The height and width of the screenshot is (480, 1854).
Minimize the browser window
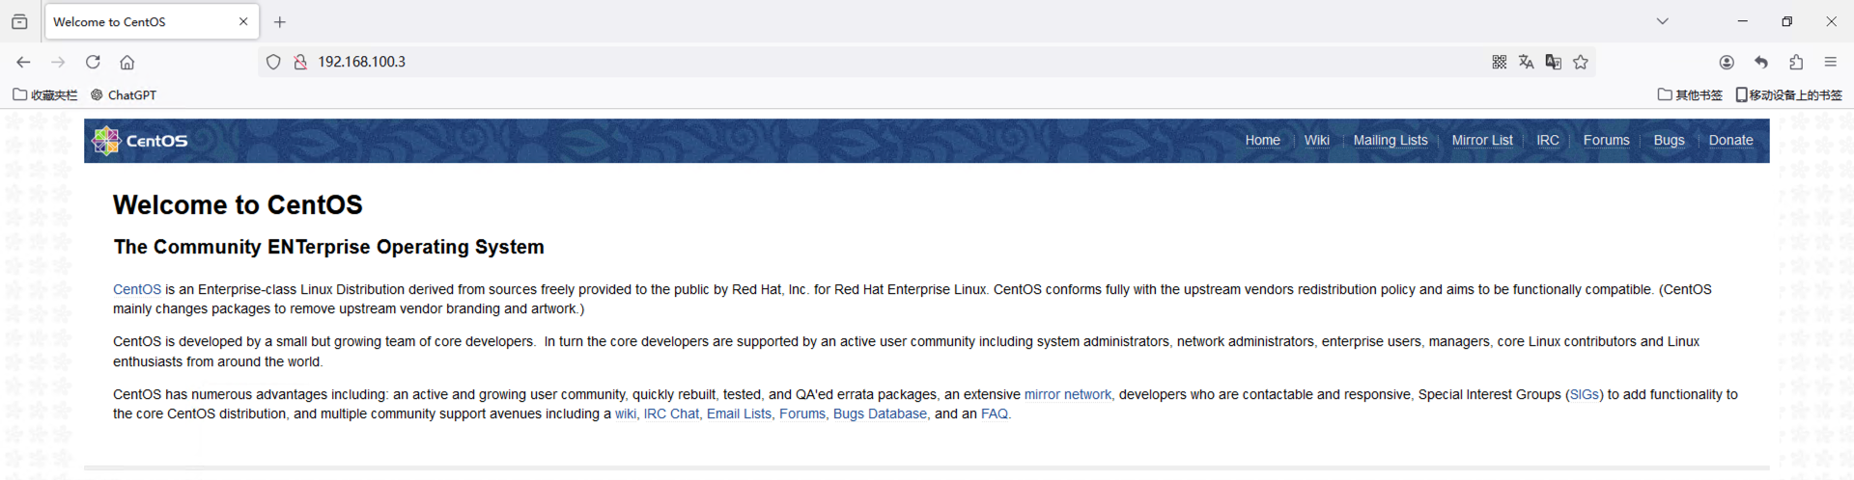1742,21
